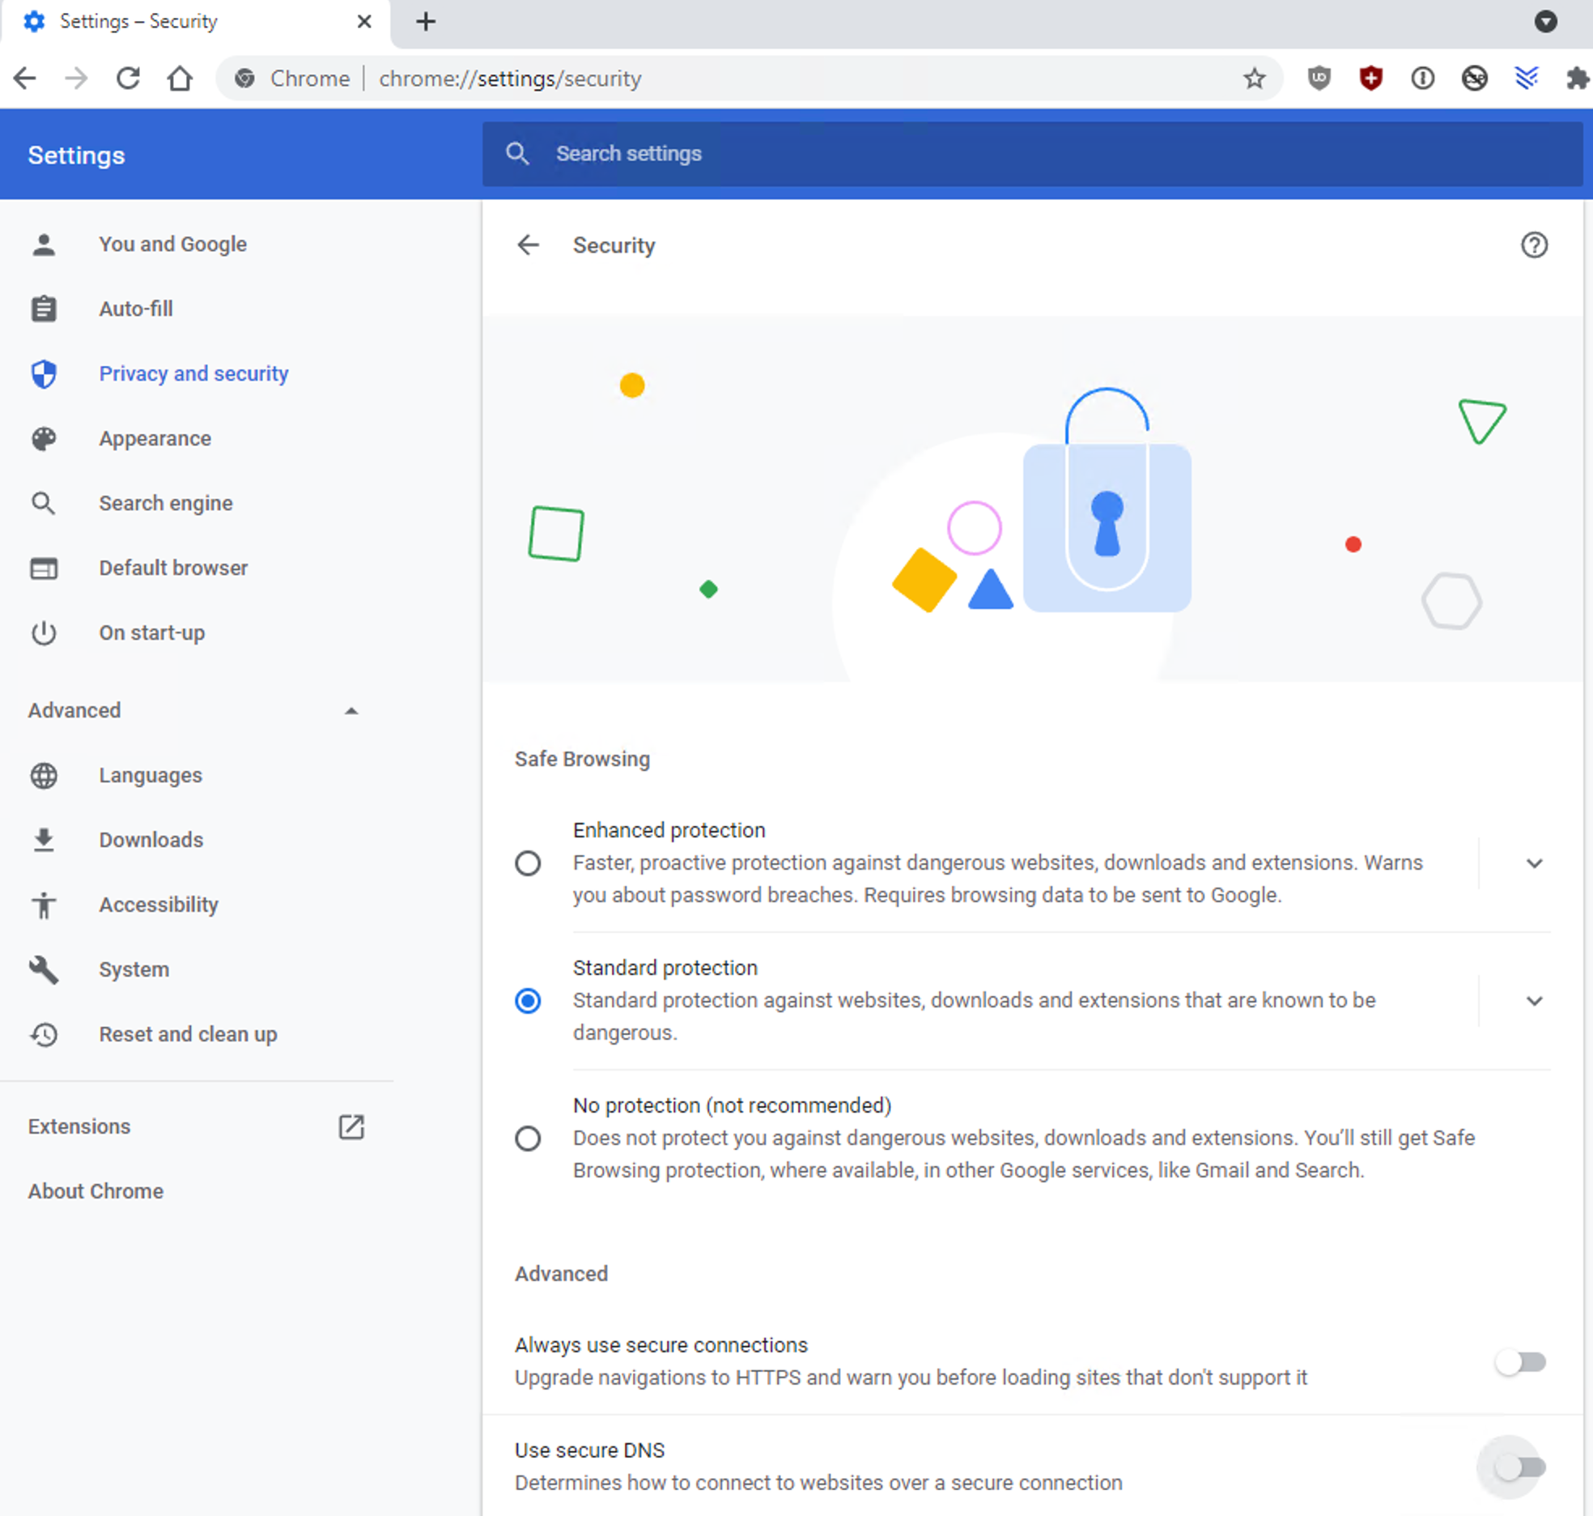Open the blue double-chevron extension icon
Viewport: 1593px width, 1516px height.
[1527, 79]
